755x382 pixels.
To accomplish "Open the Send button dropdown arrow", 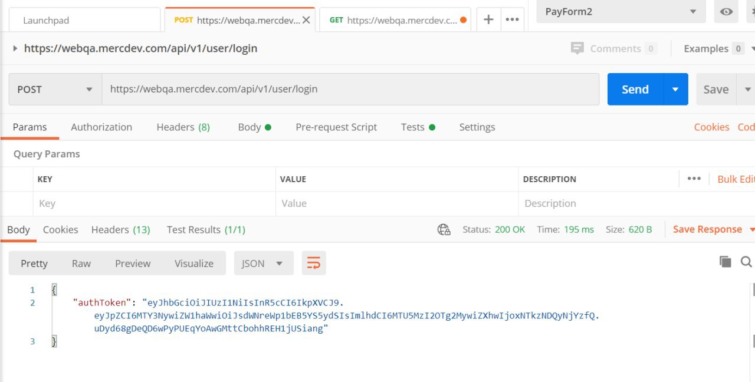I will coord(675,89).
